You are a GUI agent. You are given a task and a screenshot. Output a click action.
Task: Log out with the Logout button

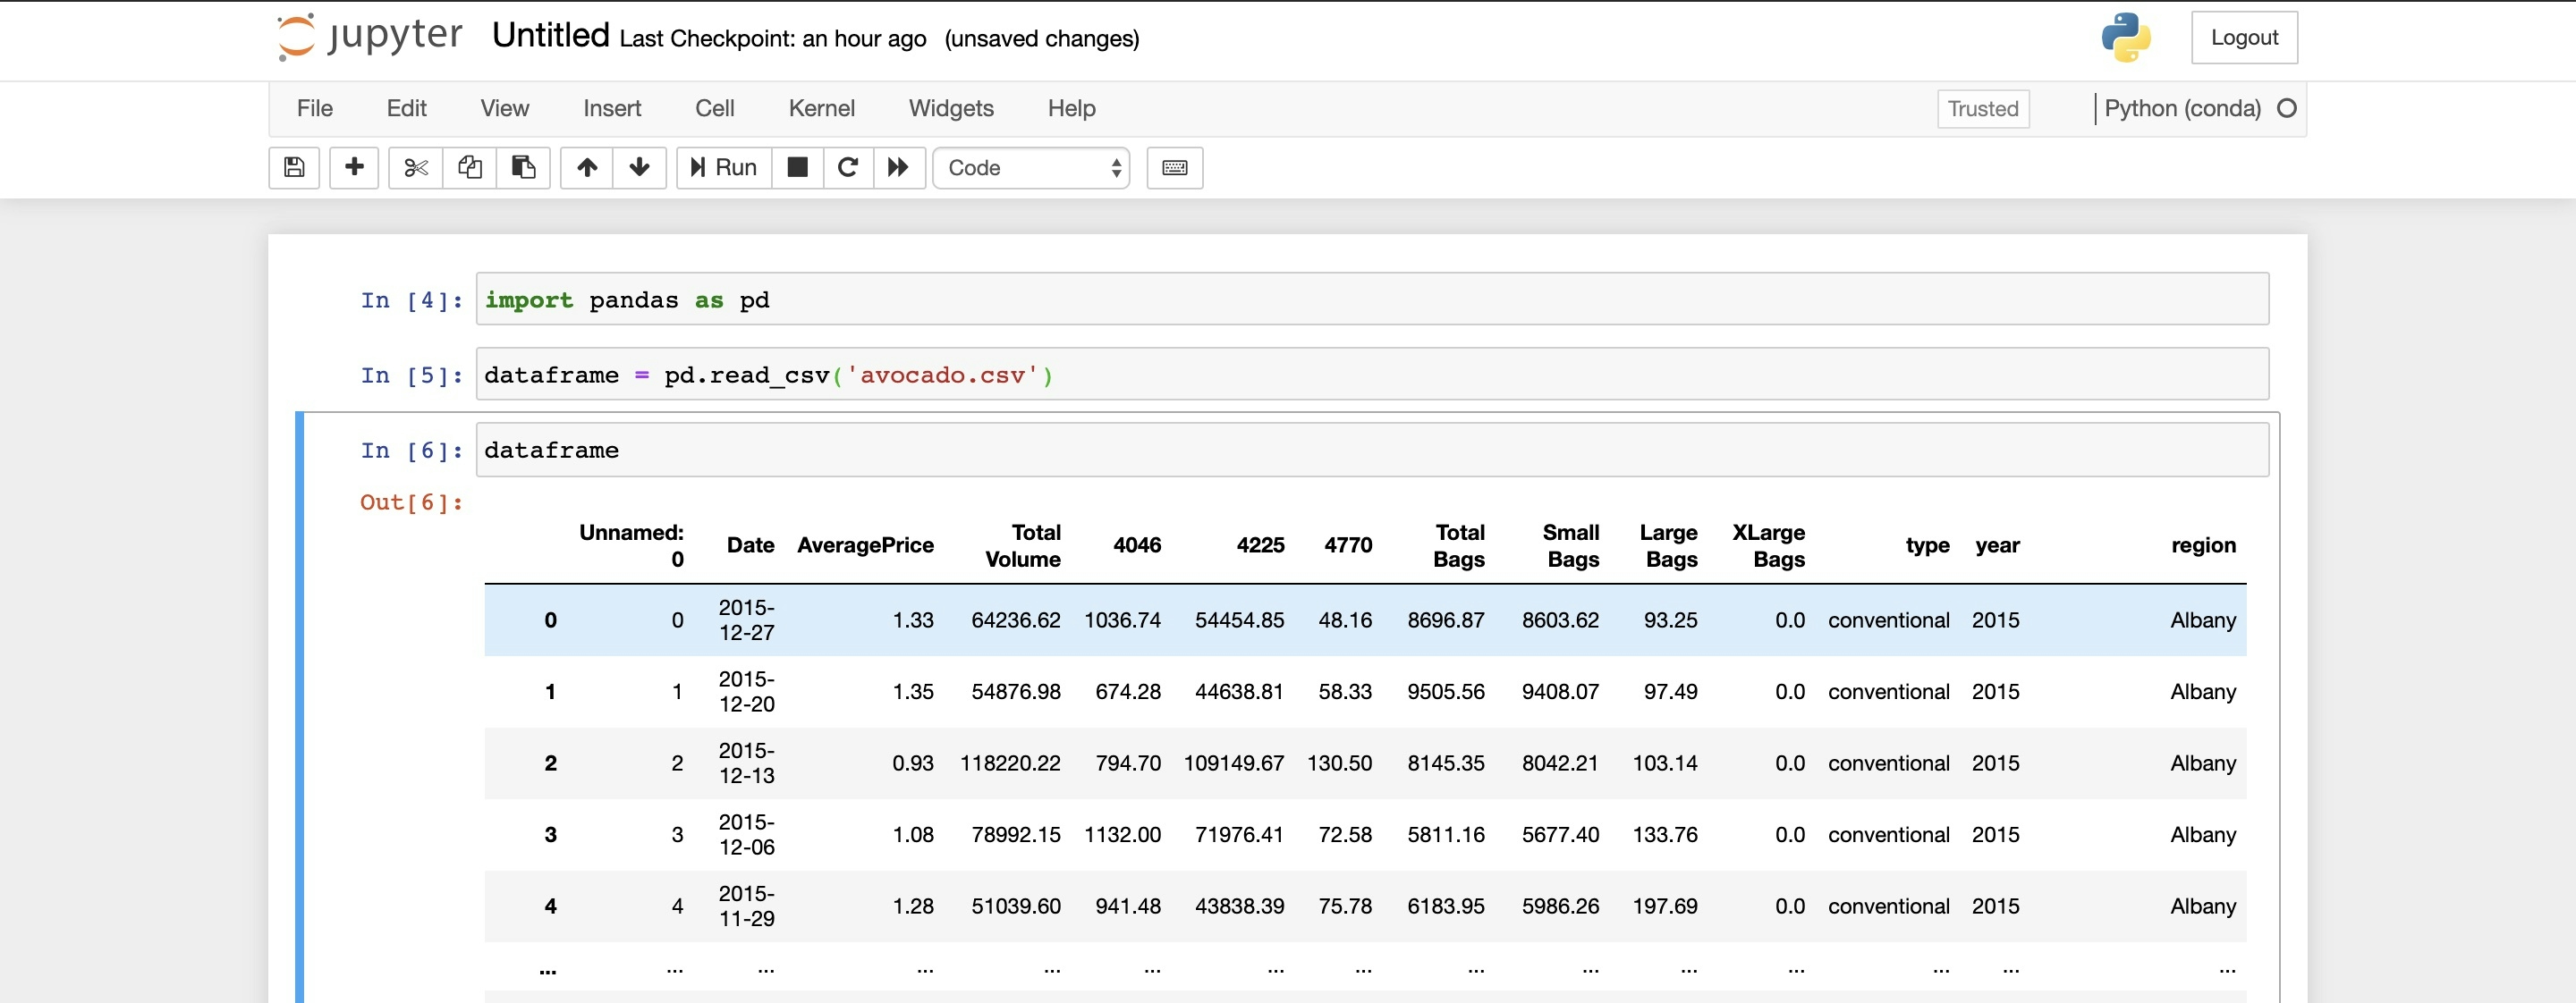coord(2244,37)
